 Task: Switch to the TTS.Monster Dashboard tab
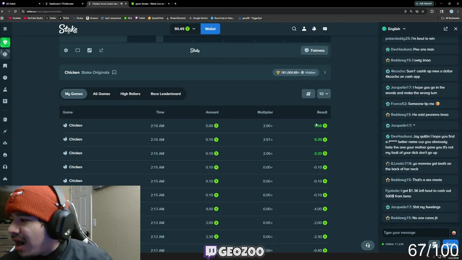tap(64, 4)
